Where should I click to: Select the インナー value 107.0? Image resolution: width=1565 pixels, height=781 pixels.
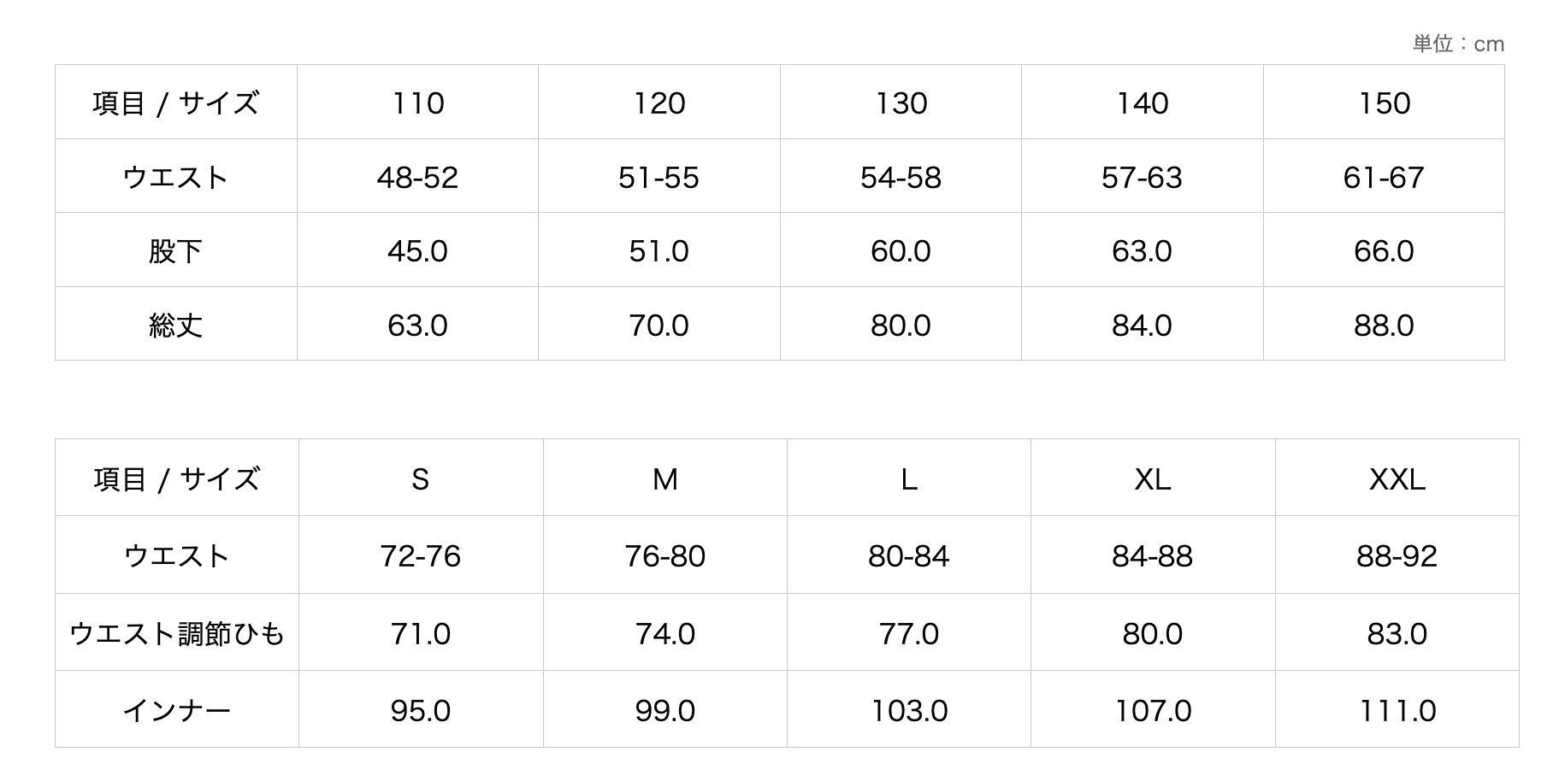click(1152, 711)
